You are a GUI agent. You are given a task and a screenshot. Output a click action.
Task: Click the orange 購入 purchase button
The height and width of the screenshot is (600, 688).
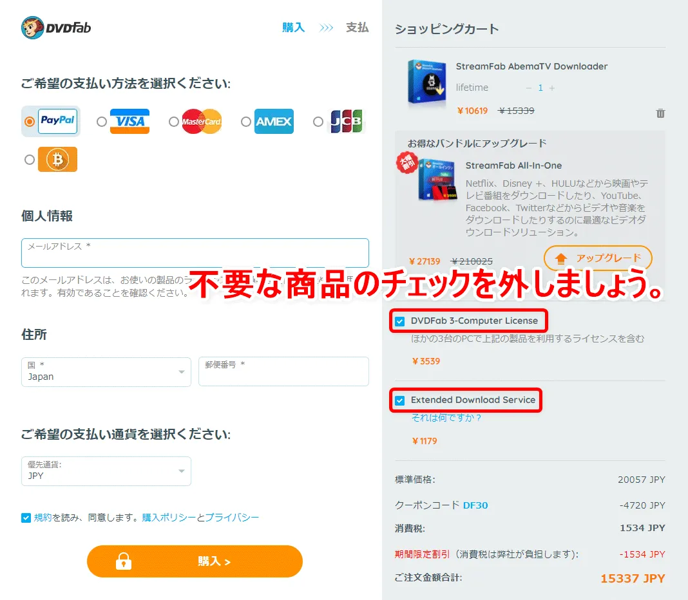coord(195,561)
